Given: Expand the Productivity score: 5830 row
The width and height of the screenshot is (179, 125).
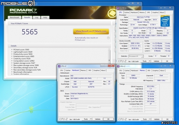Looking at the screenshot, I should click(12, 54).
